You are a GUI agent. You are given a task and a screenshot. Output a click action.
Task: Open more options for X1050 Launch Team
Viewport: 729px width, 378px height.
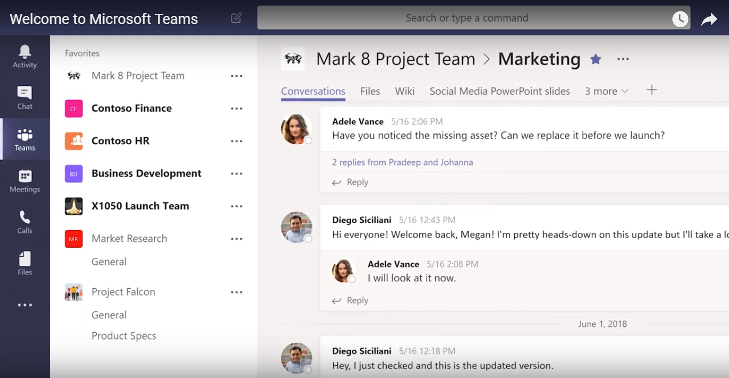coord(237,207)
